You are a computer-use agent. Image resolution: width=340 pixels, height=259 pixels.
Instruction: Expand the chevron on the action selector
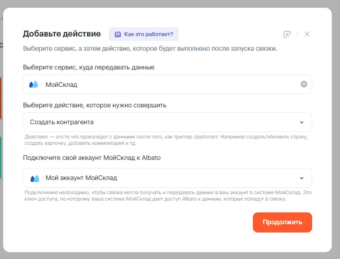coord(301,122)
